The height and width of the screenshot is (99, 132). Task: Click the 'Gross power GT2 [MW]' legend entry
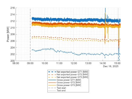65,82
